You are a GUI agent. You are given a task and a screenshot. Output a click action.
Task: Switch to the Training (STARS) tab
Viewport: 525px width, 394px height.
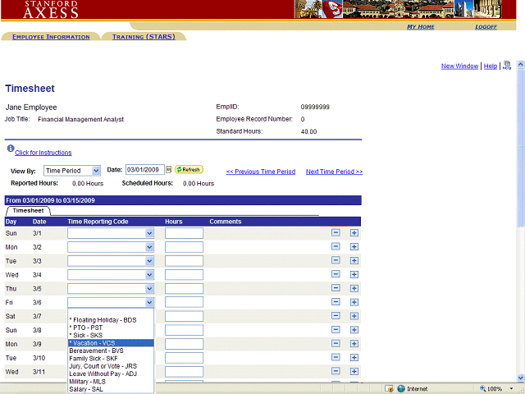point(144,37)
